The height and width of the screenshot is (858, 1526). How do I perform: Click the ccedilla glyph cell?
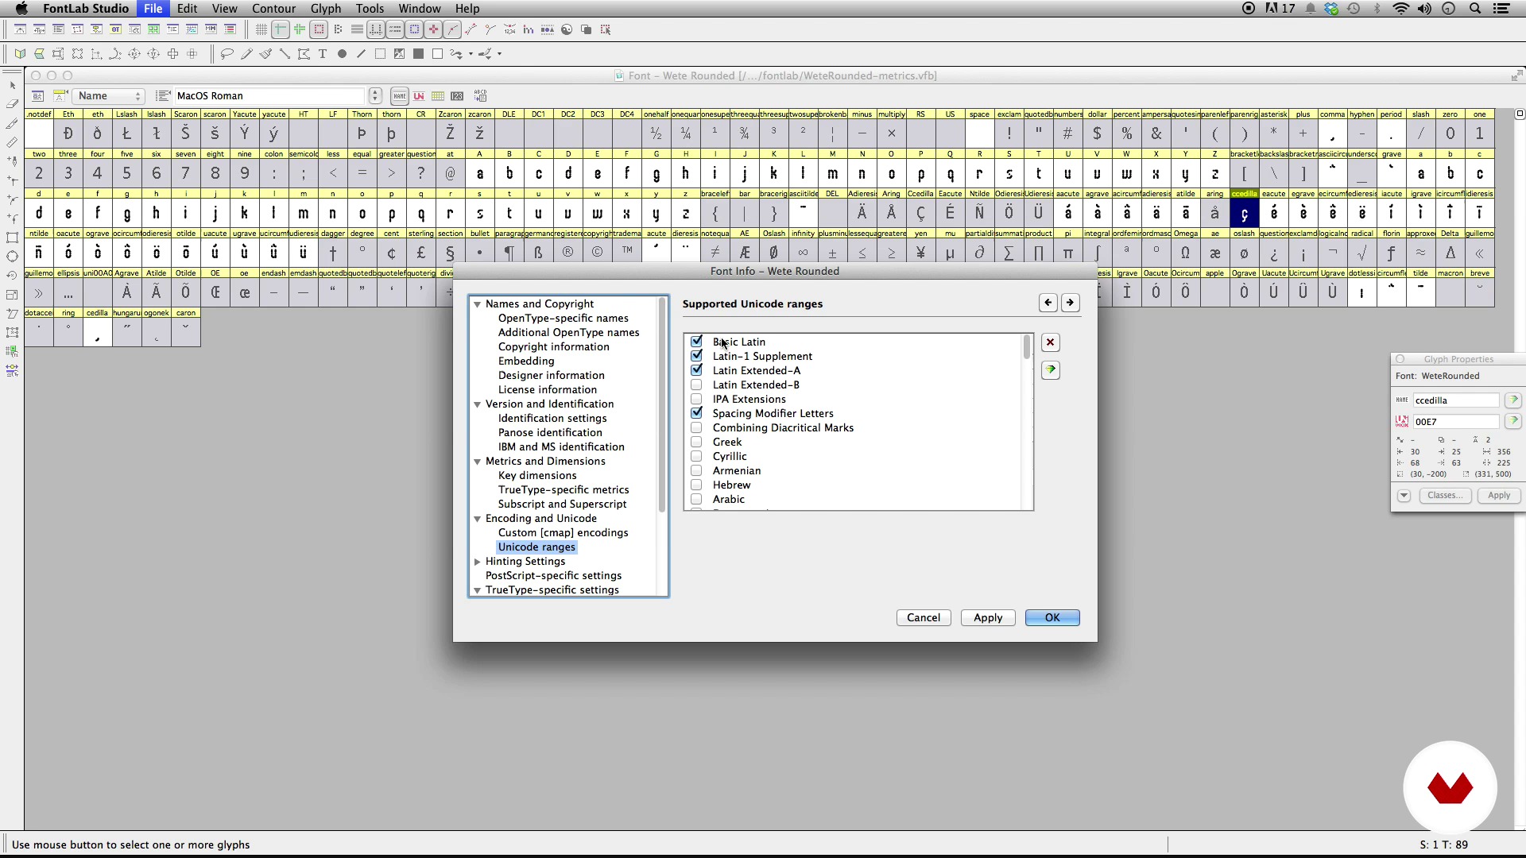pyautogui.click(x=1244, y=213)
